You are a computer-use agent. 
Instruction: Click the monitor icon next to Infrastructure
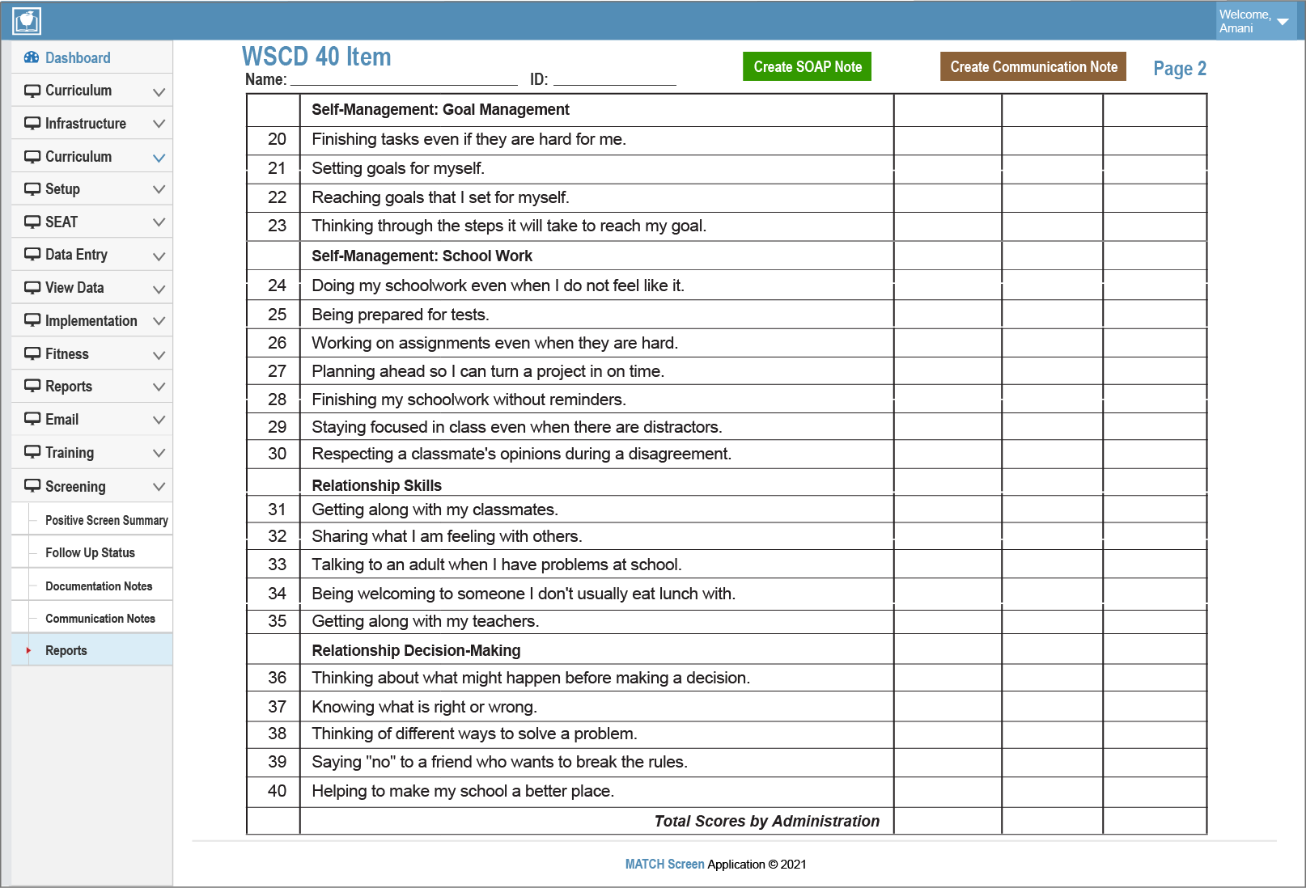[32, 123]
